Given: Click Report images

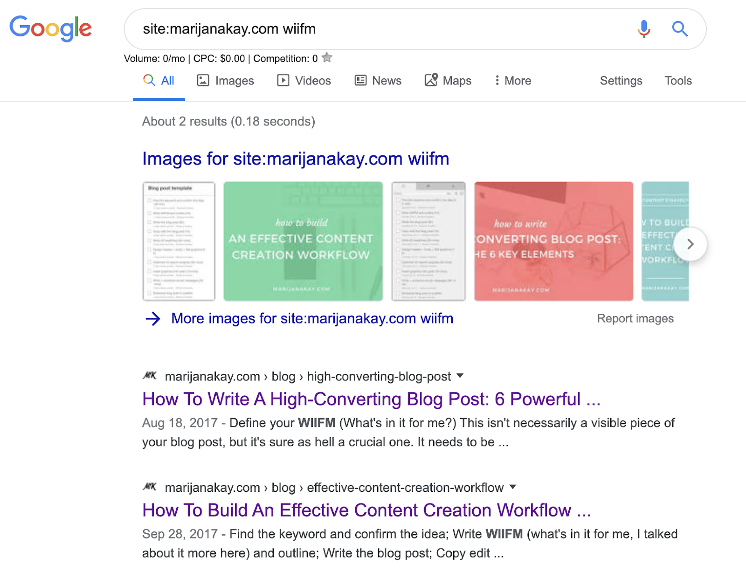Looking at the screenshot, I should click(635, 318).
